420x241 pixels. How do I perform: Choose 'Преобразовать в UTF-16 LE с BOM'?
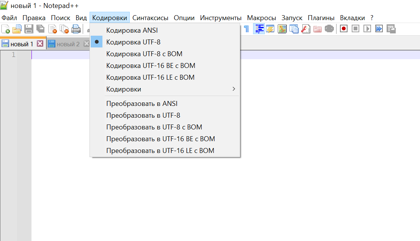pos(165,151)
